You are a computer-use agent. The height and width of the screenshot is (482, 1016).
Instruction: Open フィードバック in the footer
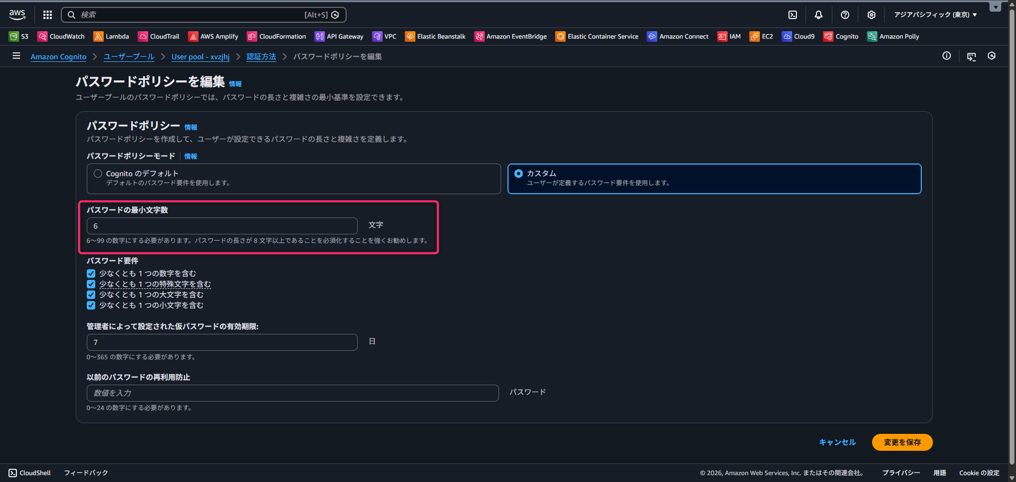[86, 473]
